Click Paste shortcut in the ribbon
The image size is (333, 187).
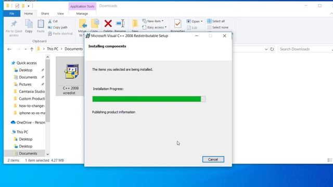point(60,33)
